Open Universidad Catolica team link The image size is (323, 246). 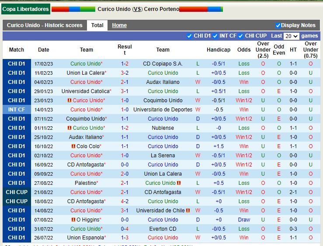86,91
